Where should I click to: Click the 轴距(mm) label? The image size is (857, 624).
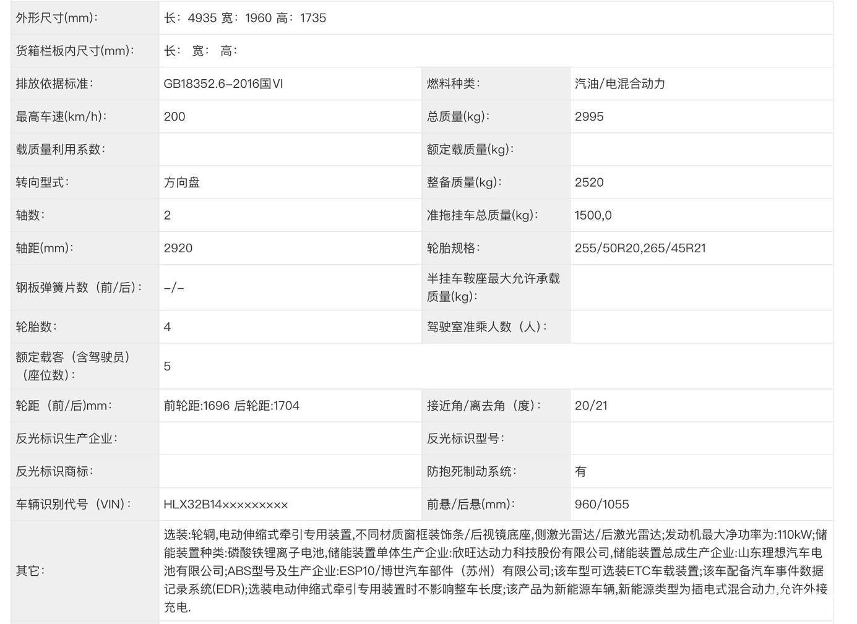tap(45, 248)
